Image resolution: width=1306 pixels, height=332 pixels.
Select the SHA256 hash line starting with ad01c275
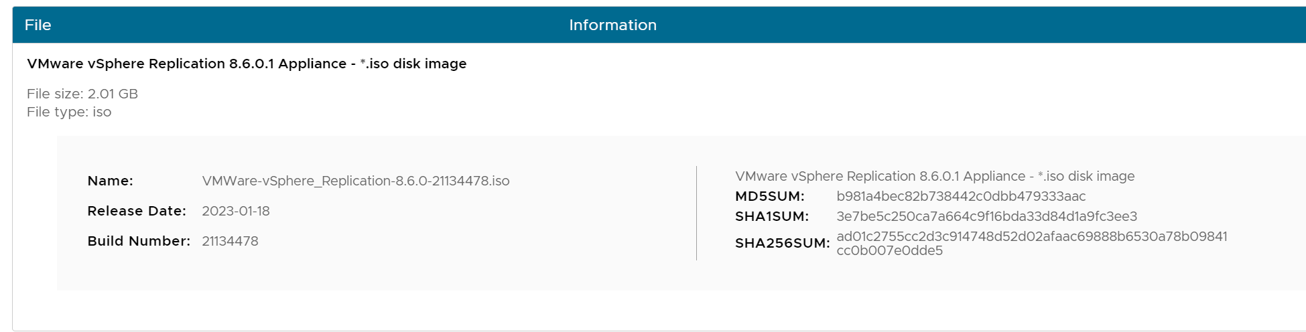(1032, 236)
